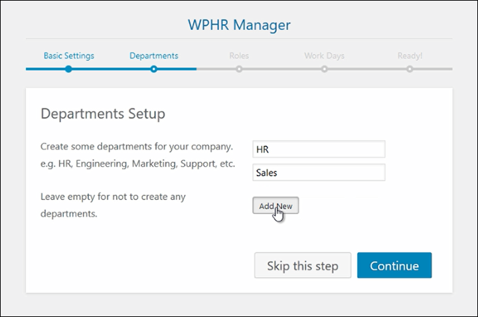
Task: Click the WPHR Manager title link
Action: tap(239, 25)
